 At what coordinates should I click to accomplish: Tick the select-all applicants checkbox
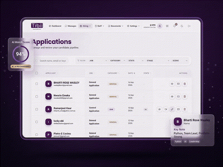point(37,73)
